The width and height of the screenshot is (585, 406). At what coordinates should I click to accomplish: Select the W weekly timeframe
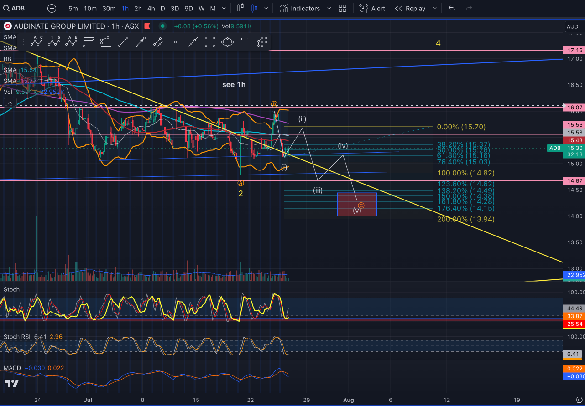coord(201,8)
